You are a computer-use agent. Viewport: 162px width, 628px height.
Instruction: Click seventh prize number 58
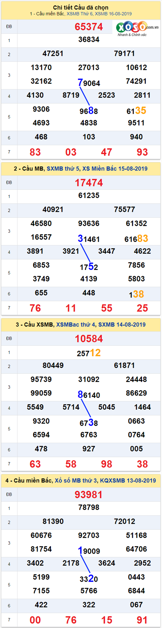tap(71, 464)
